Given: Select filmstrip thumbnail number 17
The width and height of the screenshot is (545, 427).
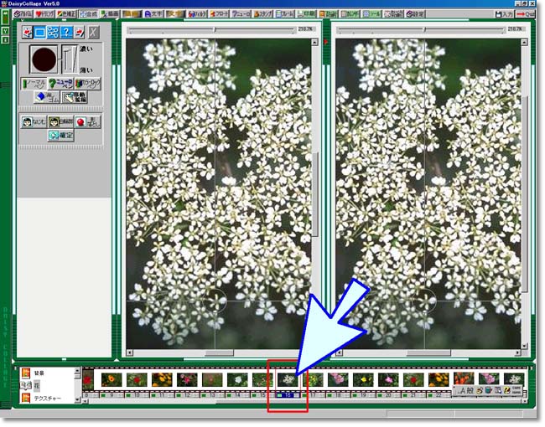Looking at the screenshot, I should 314,380.
